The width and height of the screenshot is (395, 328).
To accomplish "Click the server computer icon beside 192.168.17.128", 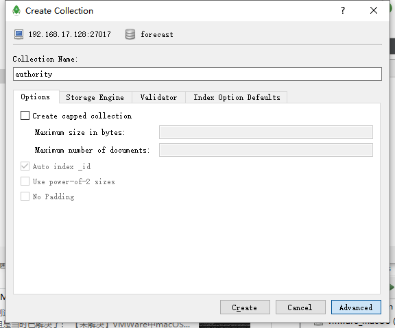I will click(x=19, y=34).
